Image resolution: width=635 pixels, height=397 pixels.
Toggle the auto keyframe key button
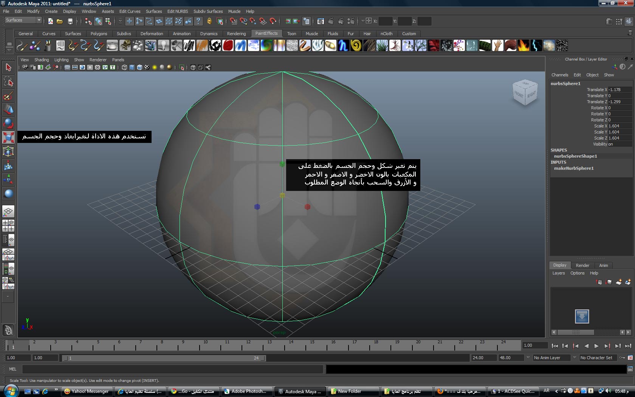coord(622,358)
